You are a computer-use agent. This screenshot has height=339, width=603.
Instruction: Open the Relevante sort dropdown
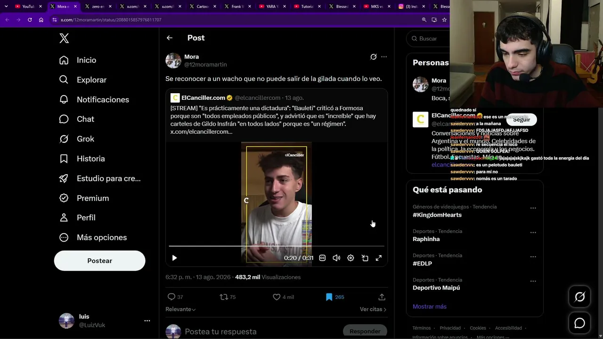click(x=180, y=309)
